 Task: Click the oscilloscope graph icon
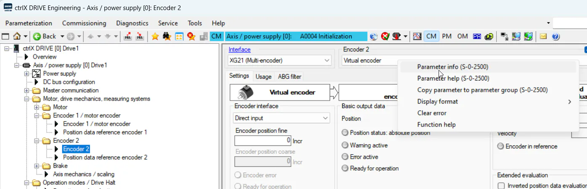417,36
